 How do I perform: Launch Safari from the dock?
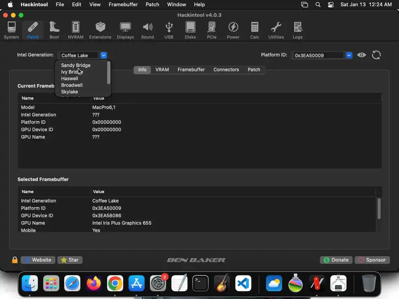click(x=72, y=283)
